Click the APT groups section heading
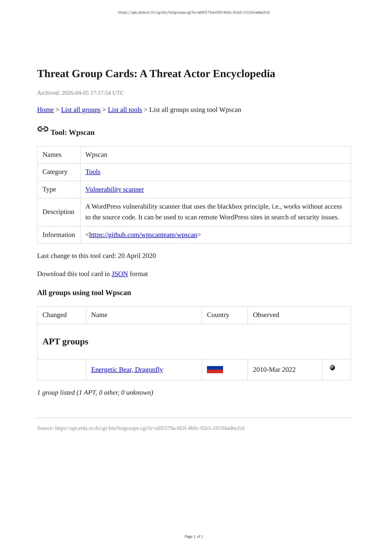Image resolution: width=388 pixels, height=549 pixels. [x=65, y=341]
